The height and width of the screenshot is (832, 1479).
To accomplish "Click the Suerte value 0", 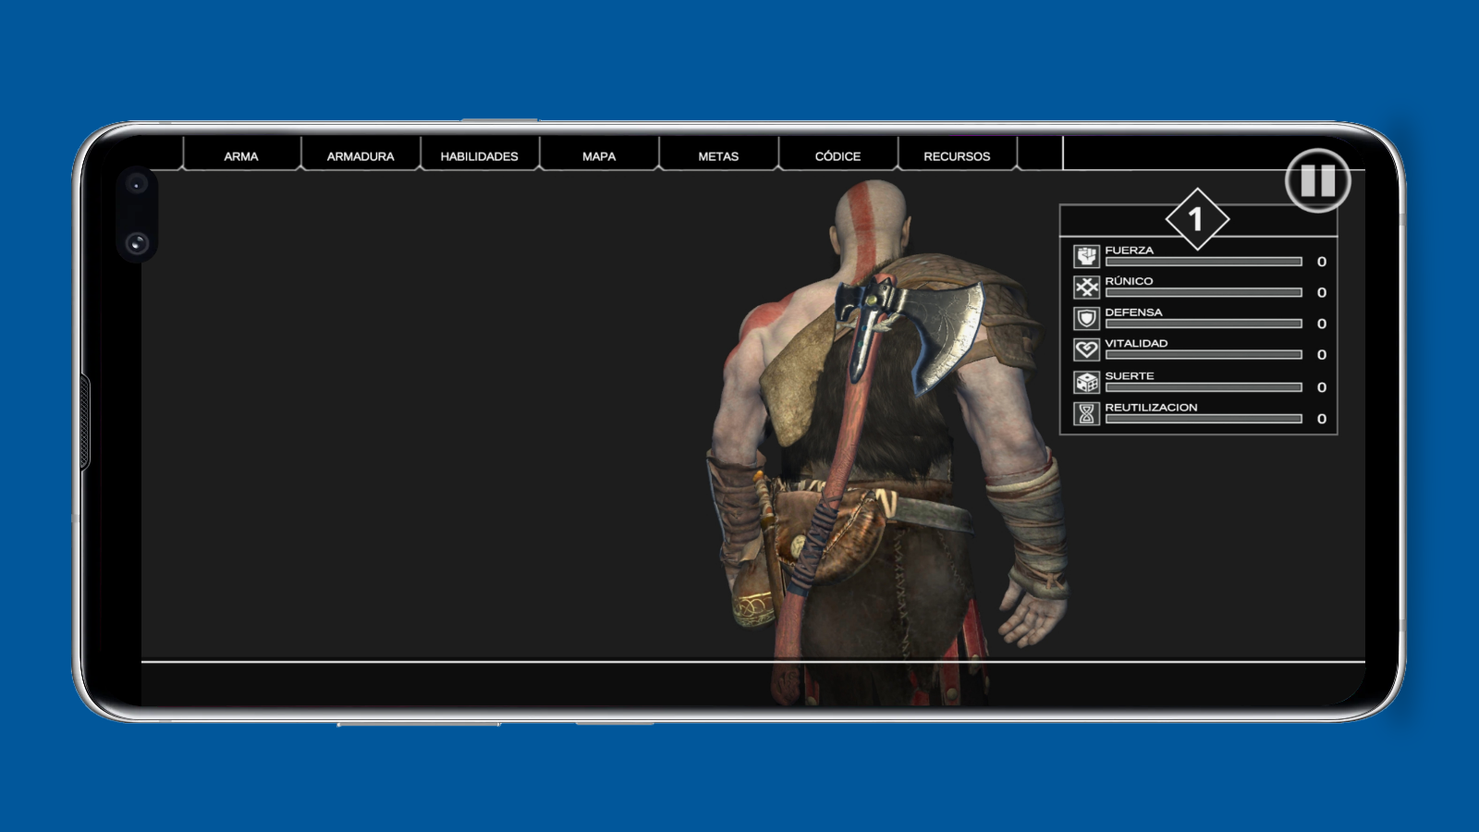I will pos(1322,387).
